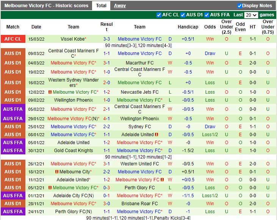
Task: Click Adelaide United on 05/01/22 row
Action: 73,142
